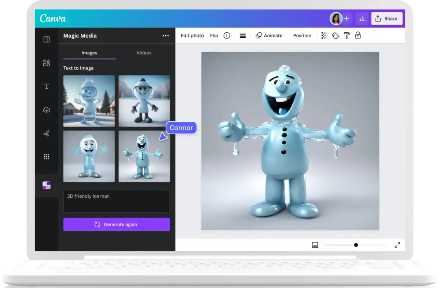Image resolution: width=440 pixels, height=288 pixels.
Task: Click the copy style paint roller icon
Action: tap(346, 36)
